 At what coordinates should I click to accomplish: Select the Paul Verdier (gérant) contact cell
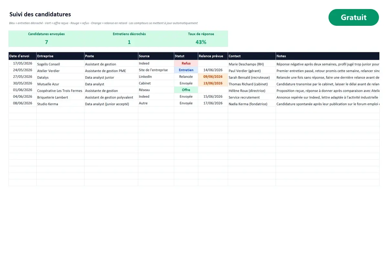(x=252, y=70)
